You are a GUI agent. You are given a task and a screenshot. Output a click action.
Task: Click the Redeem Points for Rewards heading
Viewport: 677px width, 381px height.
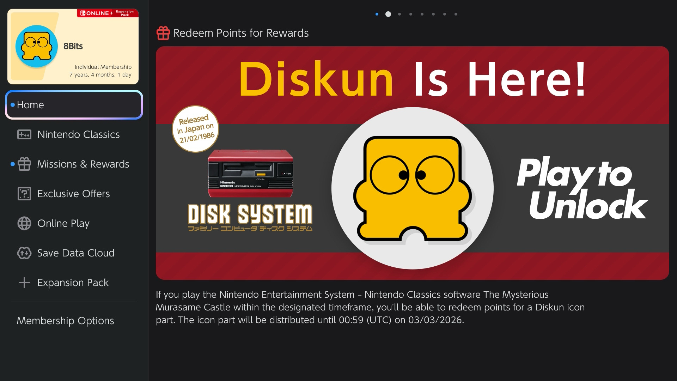click(241, 33)
